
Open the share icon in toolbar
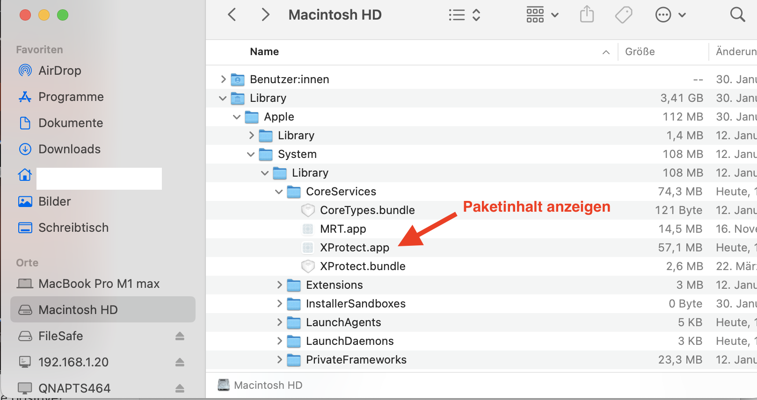587,15
